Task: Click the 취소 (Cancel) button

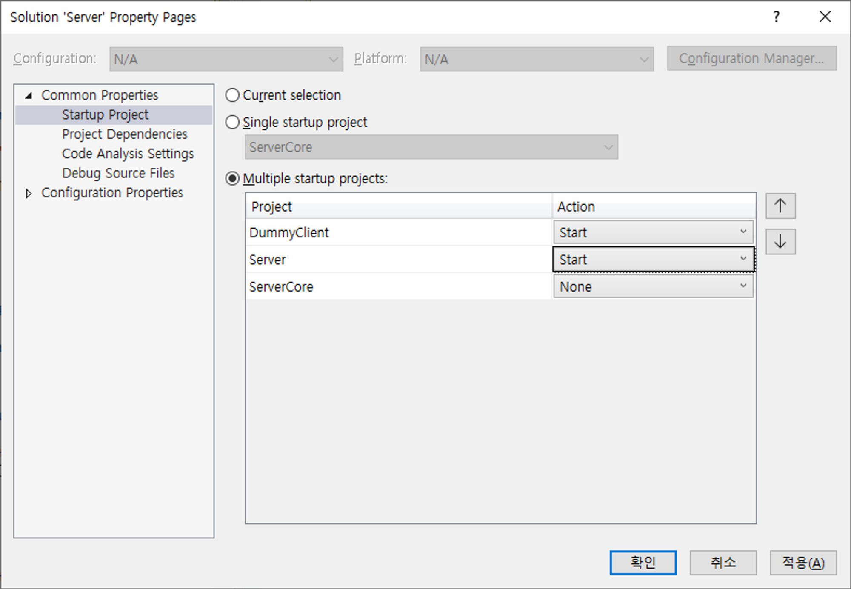Action: tap(722, 563)
